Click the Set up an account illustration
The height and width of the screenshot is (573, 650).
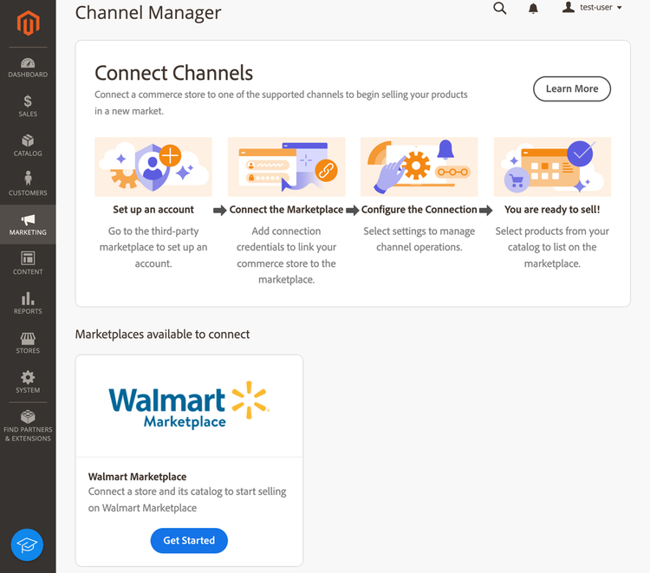coord(153,166)
